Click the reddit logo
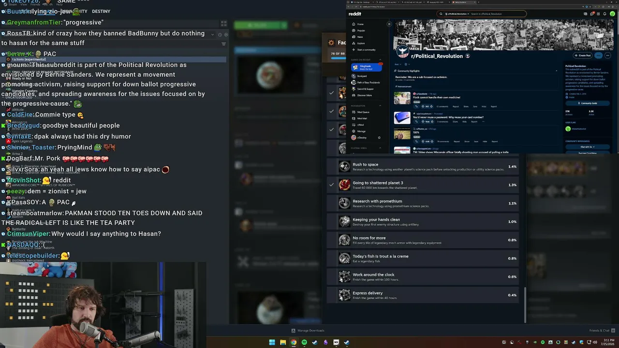Viewport: 619px width, 348px height. point(355,14)
